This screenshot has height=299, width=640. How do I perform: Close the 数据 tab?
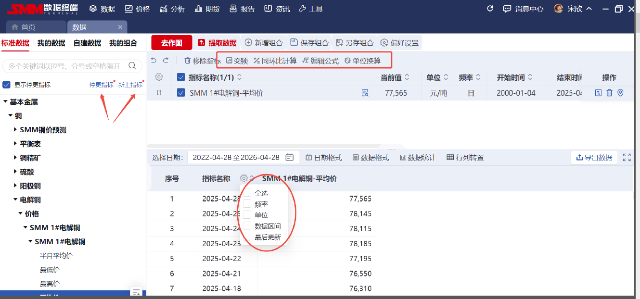coord(120,27)
